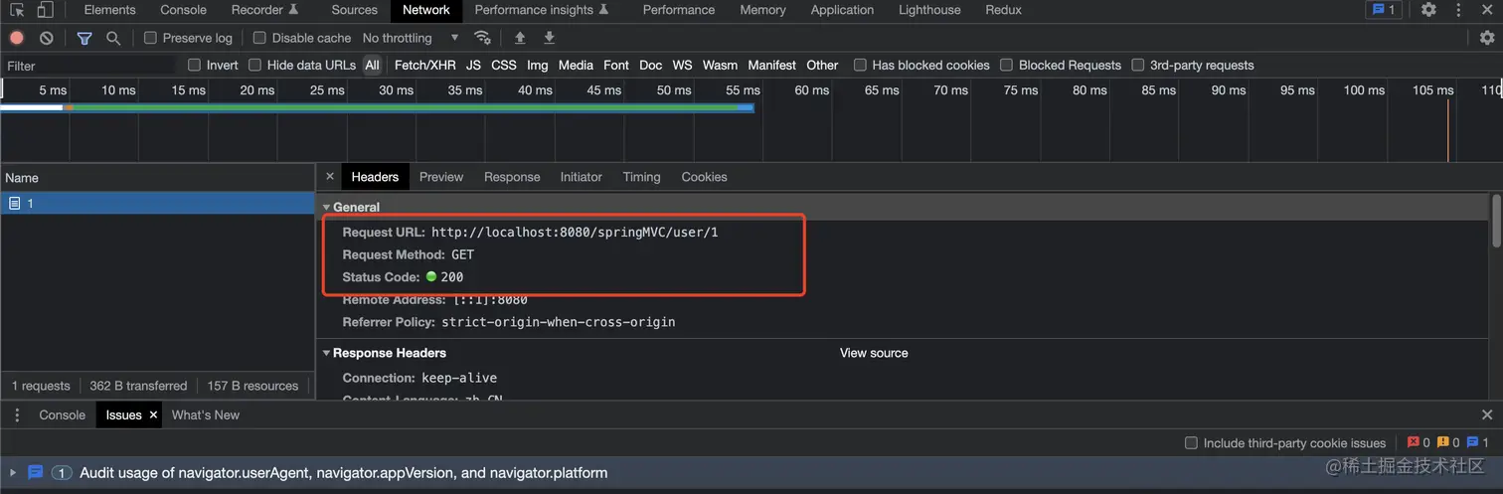Open the Performance panel
This screenshot has height=494, width=1503.
pyautogui.click(x=679, y=10)
